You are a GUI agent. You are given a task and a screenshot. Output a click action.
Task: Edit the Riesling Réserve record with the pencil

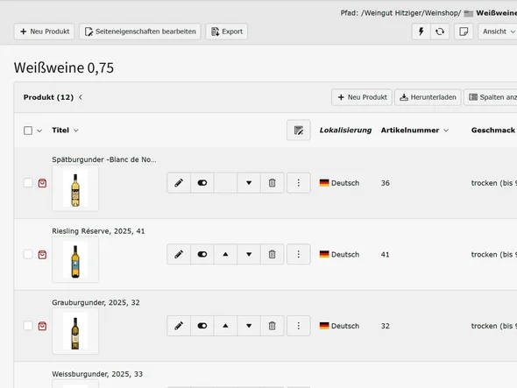pyautogui.click(x=179, y=254)
